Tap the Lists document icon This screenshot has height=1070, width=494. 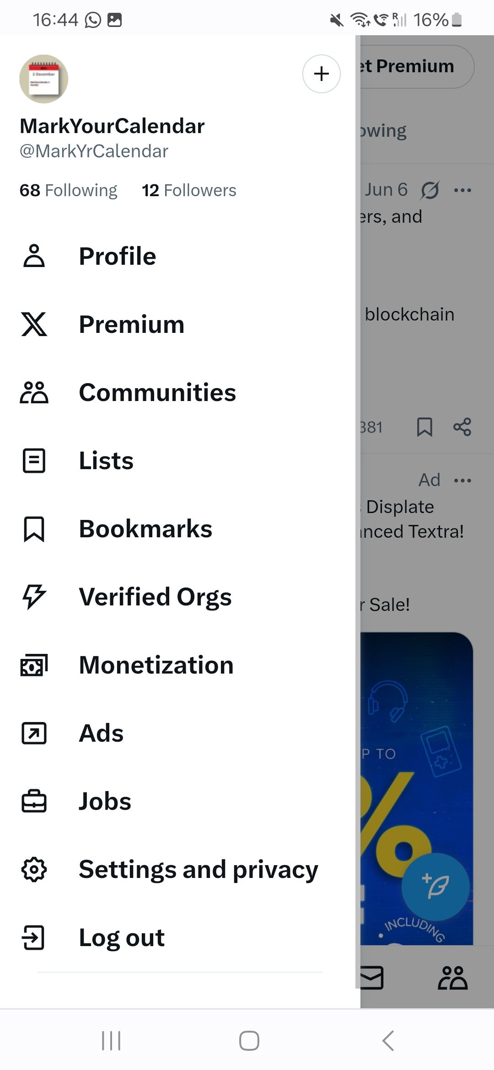pos(34,460)
